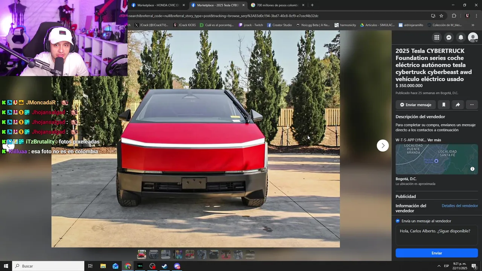Open the Noiz.gg Beta bookmark
This screenshot has height=271, width=482.
[x=313, y=25]
